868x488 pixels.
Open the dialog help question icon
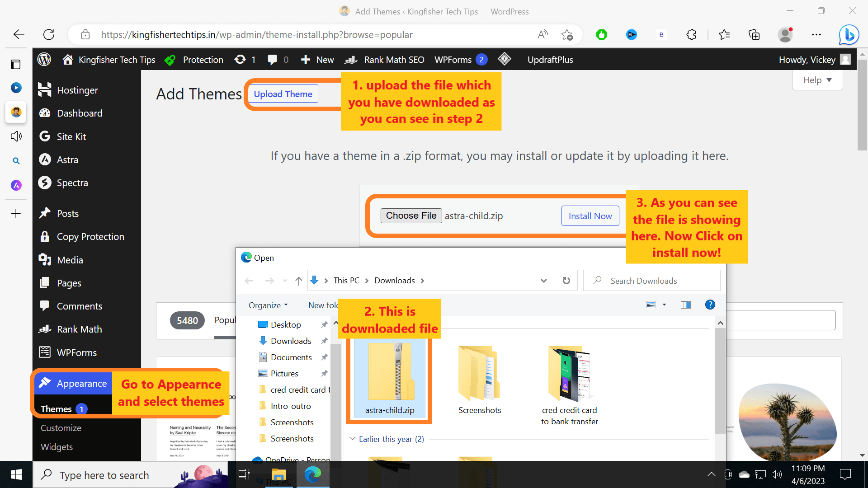click(x=710, y=305)
